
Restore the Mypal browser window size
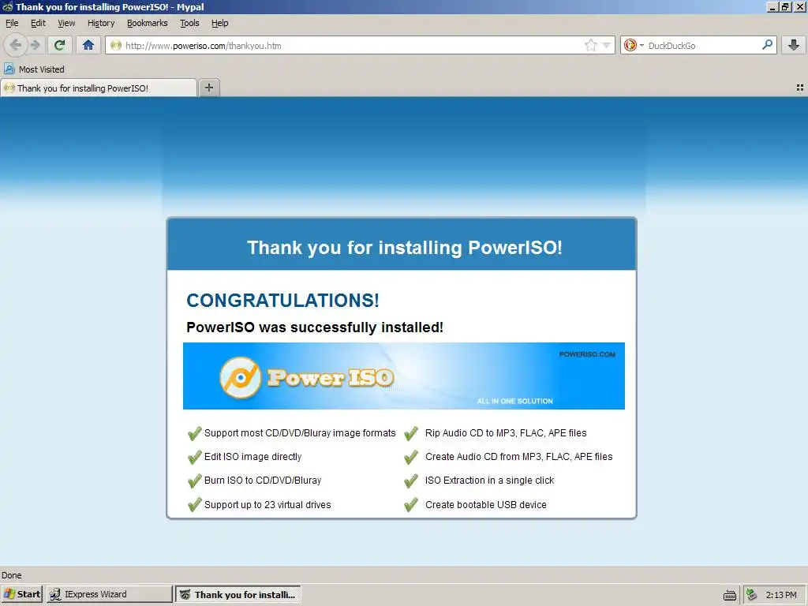click(x=785, y=6)
